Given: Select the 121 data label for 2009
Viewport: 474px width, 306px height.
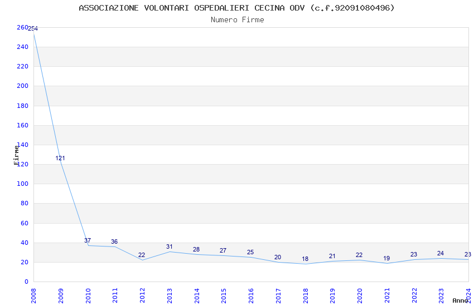Looking at the screenshot, I should click(60, 158).
